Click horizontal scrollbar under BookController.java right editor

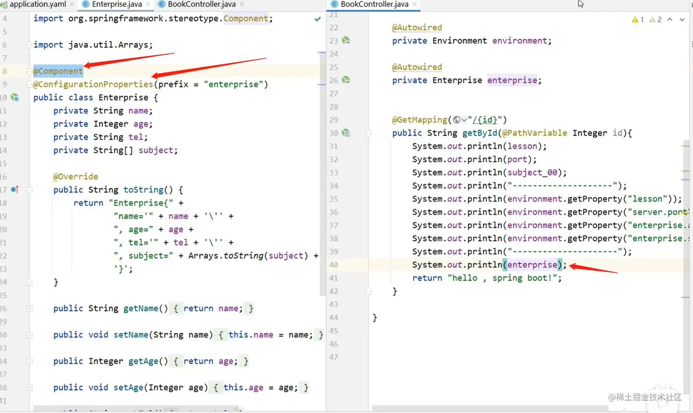tap(490, 408)
